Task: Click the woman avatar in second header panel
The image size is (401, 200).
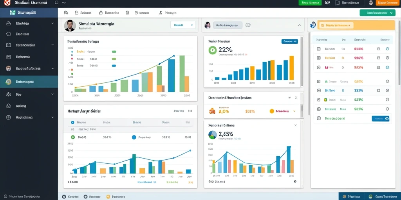Action: pyautogui.click(x=208, y=25)
